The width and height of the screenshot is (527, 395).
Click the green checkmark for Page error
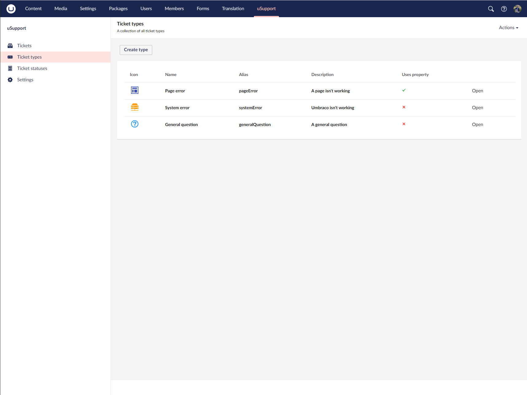tap(404, 90)
